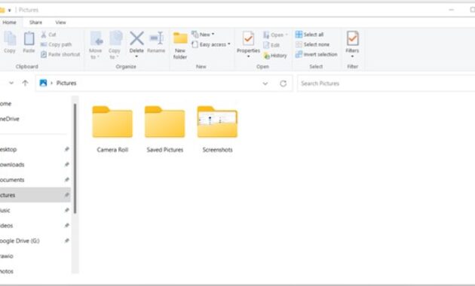The width and height of the screenshot is (475, 286).
Task: Select Pictures in navigation pane
Action: (x=35, y=195)
